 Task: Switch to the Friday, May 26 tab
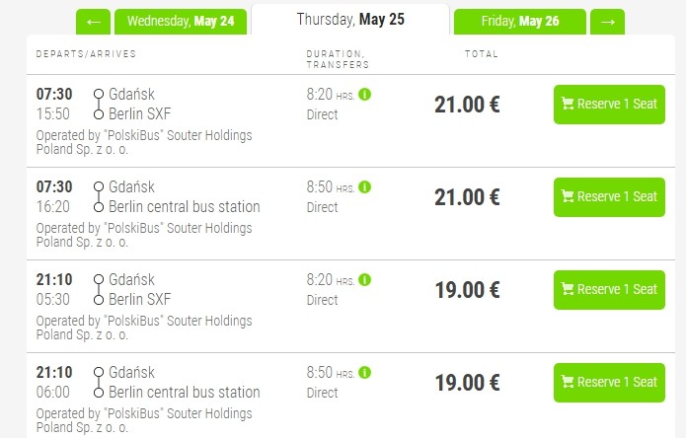click(x=519, y=22)
